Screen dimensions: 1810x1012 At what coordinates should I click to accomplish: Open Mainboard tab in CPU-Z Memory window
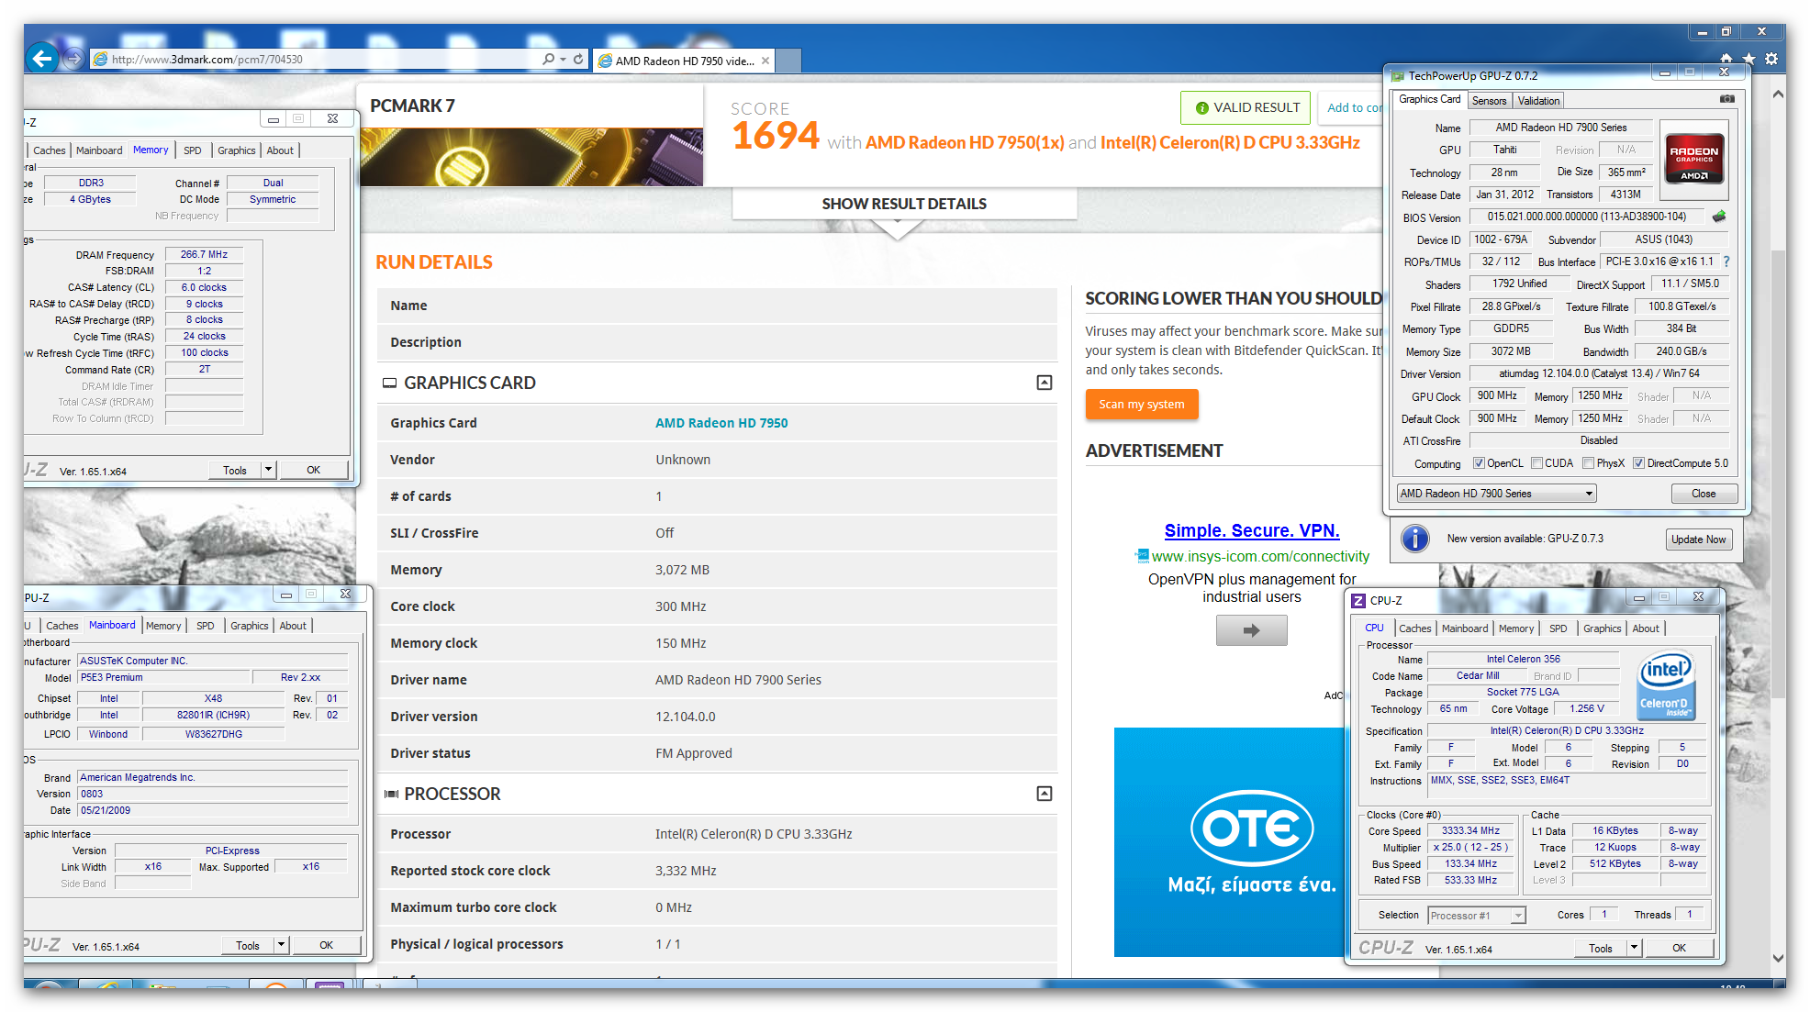tap(99, 150)
